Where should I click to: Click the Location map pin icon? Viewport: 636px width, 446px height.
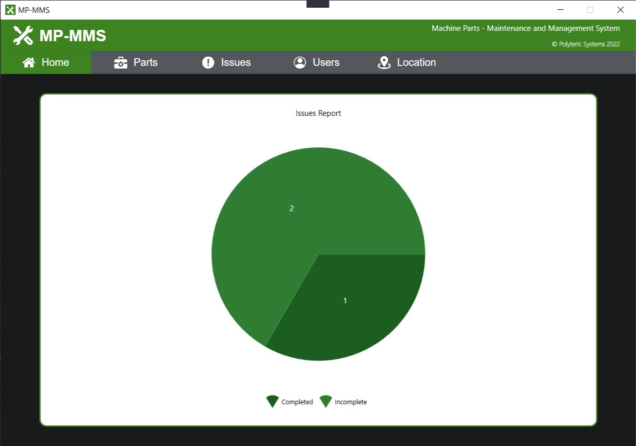coord(384,62)
